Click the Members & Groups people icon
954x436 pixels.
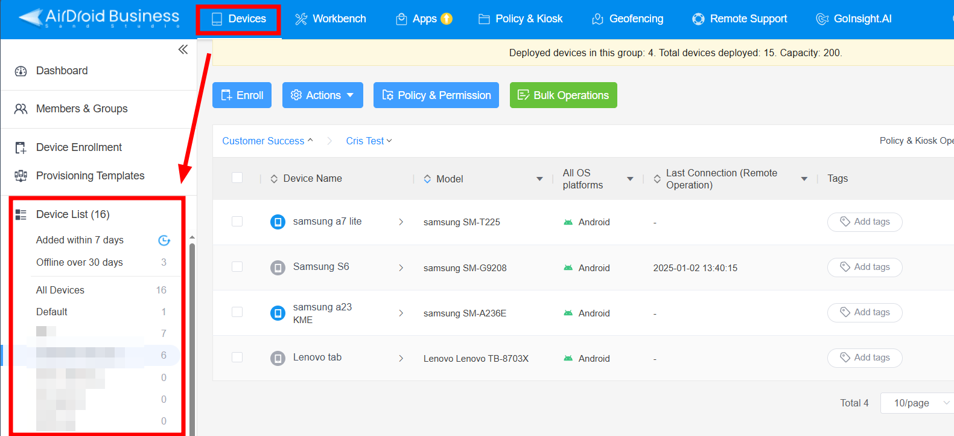(x=21, y=109)
